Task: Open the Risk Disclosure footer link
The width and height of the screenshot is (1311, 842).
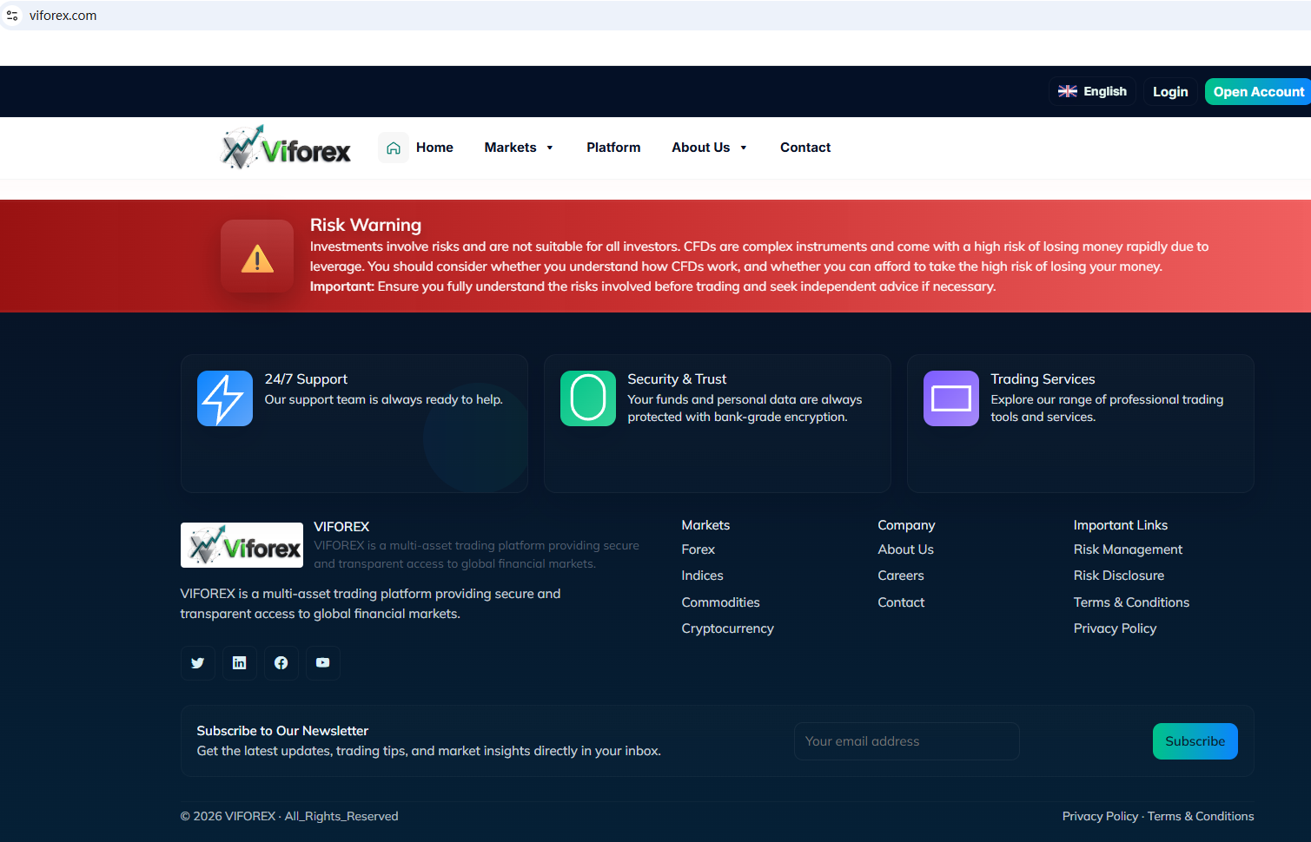Action: click(x=1119, y=576)
